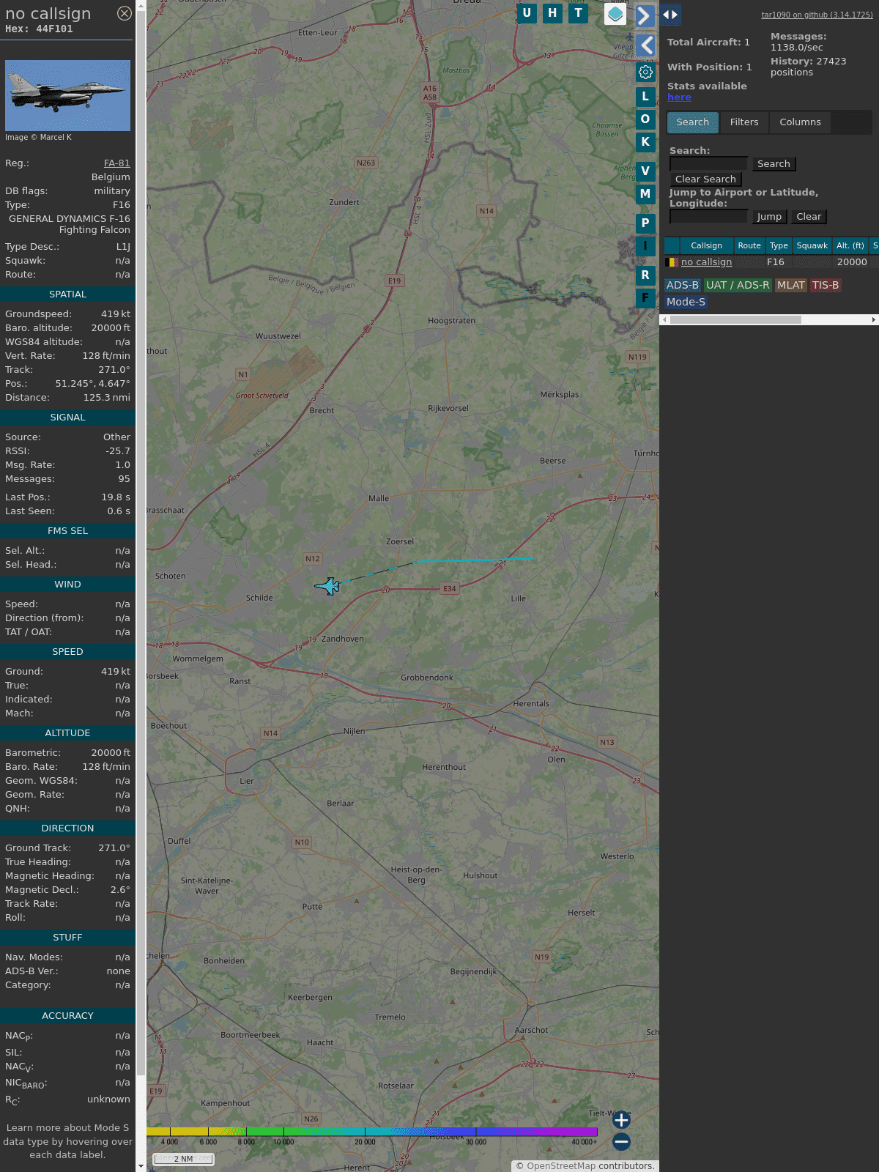This screenshot has height=1172, width=879.
Task: Toggle the I map option
Action: pos(645,246)
